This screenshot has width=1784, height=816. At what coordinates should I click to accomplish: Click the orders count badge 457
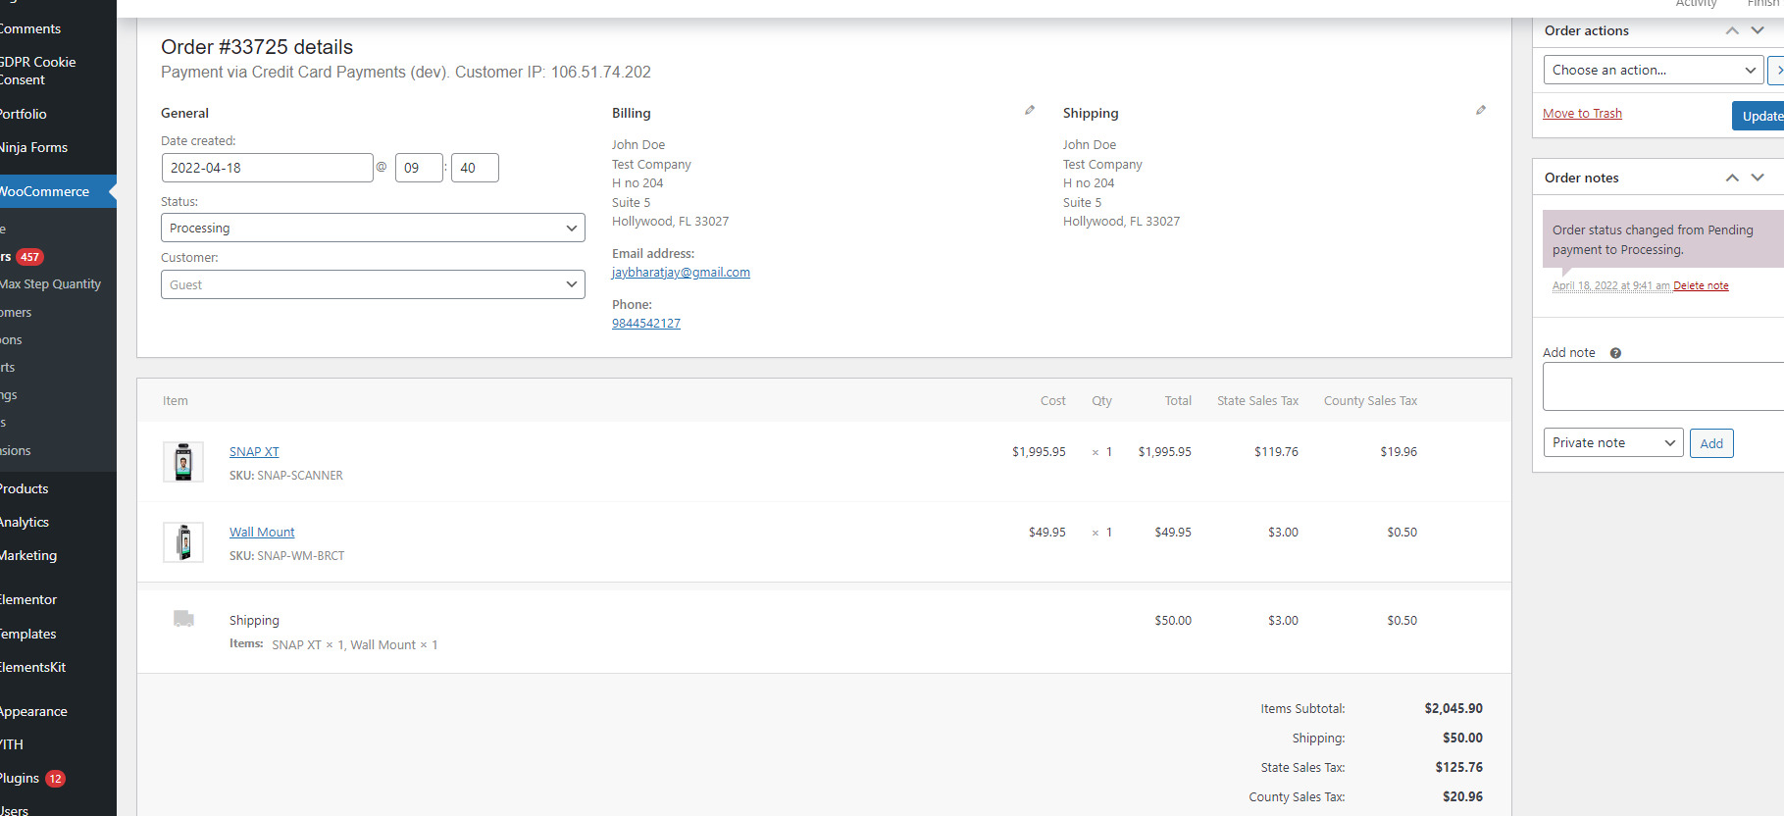click(x=30, y=257)
